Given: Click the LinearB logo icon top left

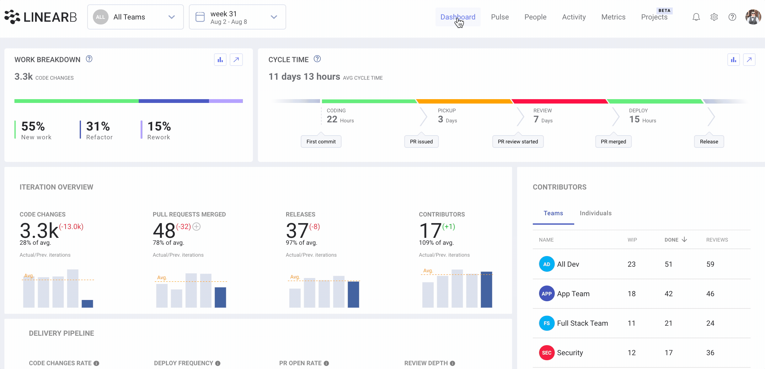Looking at the screenshot, I should [11, 17].
